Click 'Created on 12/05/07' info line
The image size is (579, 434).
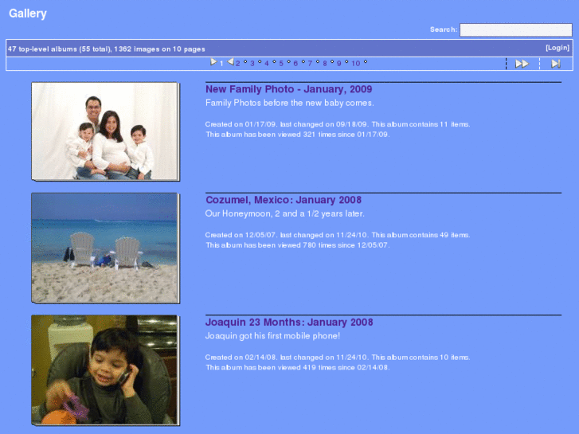point(338,235)
